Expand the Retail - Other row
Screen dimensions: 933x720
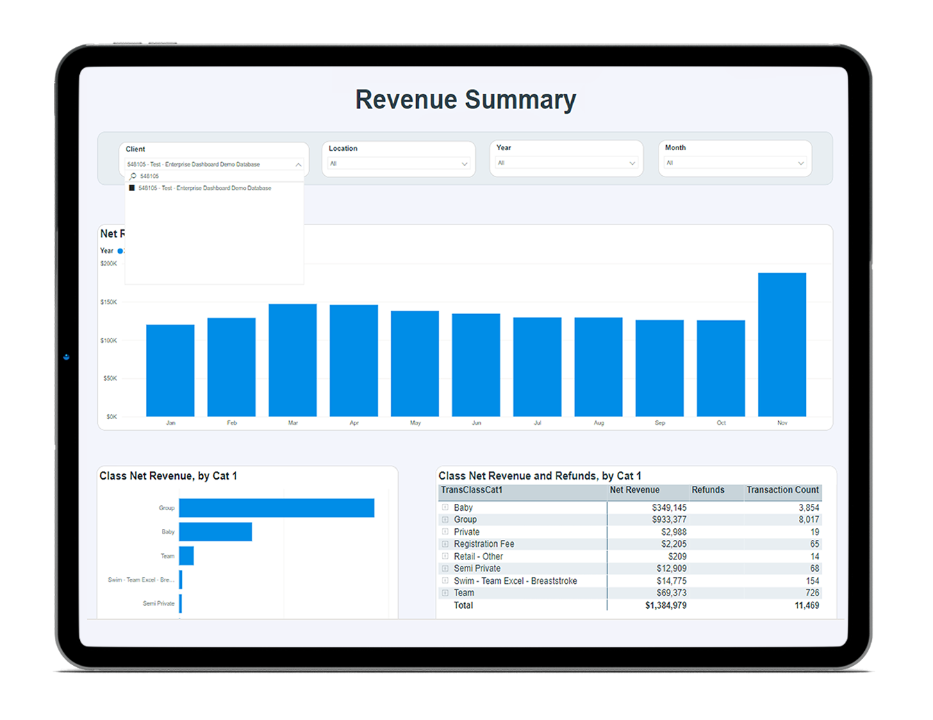tap(445, 557)
